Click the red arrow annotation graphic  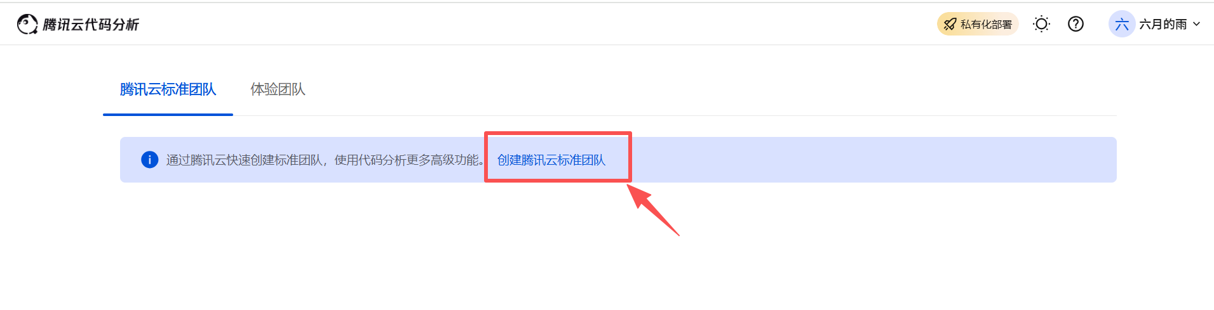click(x=653, y=210)
